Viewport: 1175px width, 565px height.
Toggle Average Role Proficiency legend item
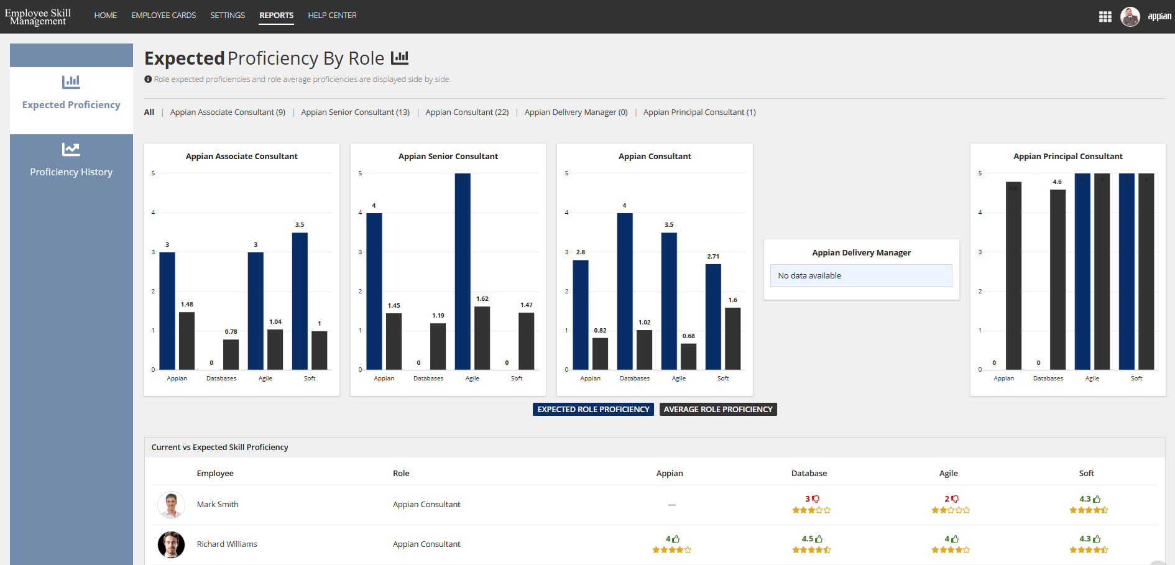[x=718, y=410]
